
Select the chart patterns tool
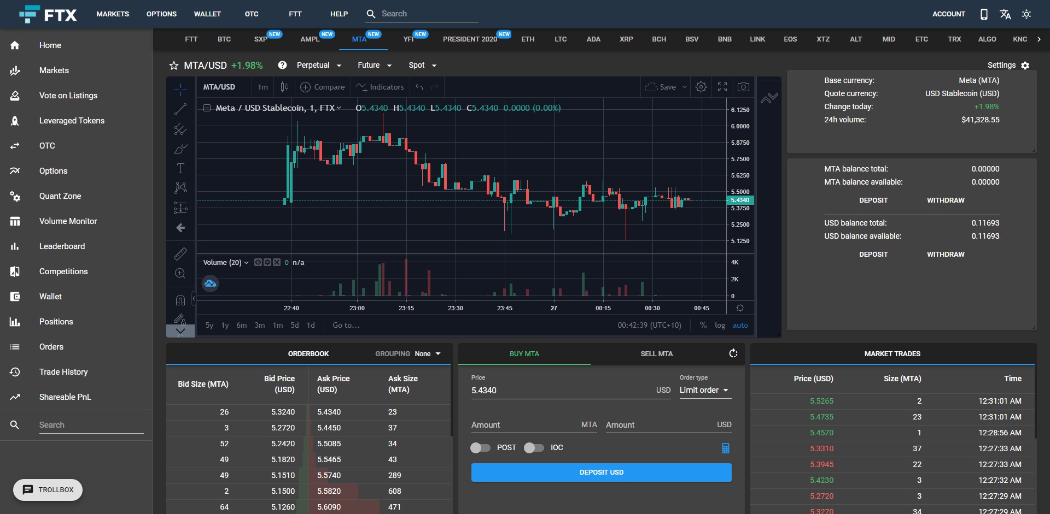click(180, 188)
